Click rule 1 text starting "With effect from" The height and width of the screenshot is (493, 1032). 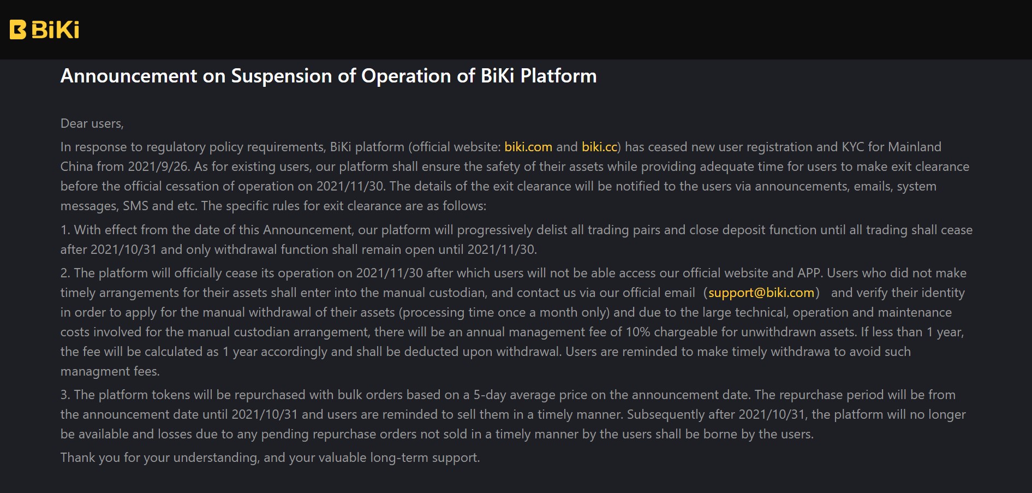(516, 240)
